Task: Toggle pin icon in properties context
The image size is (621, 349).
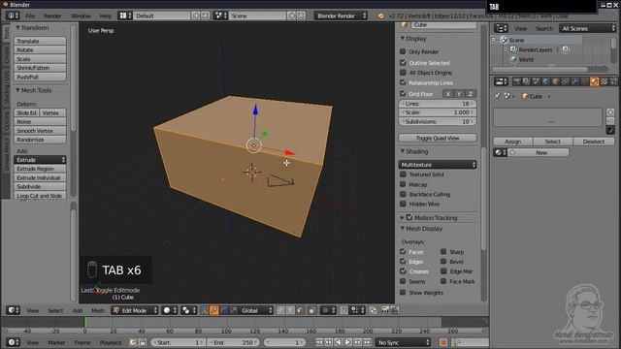Action: (497, 96)
